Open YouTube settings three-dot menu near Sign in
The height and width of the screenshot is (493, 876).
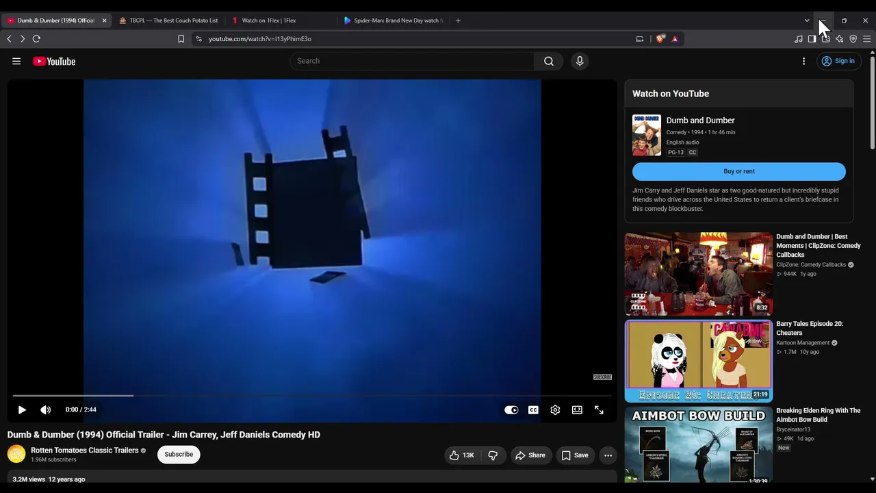pyautogui.click(x=803, y=61)
